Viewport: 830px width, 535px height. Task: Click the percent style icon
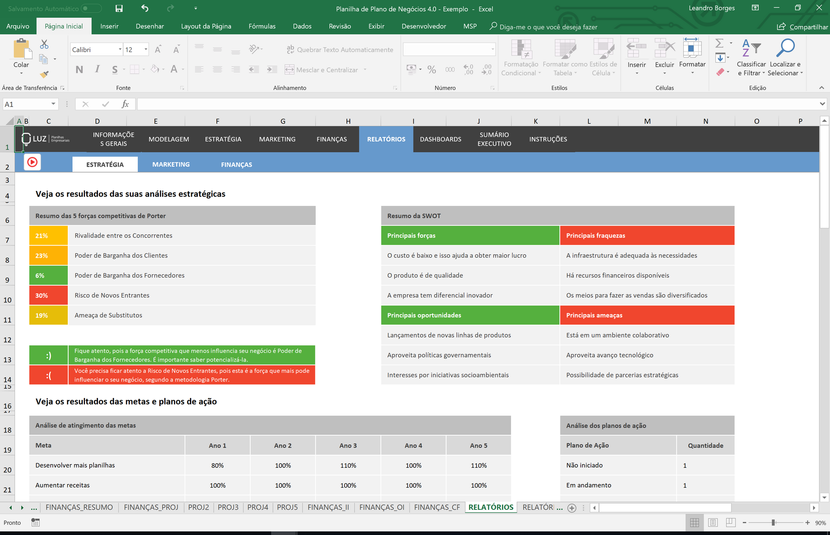[x=432, y=70]
